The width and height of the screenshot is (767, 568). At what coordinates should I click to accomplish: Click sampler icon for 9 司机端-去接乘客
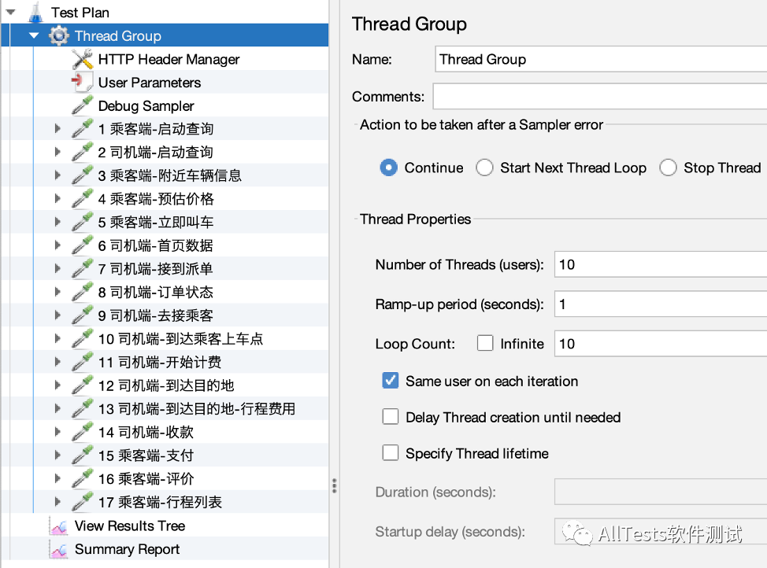(82, 315)
